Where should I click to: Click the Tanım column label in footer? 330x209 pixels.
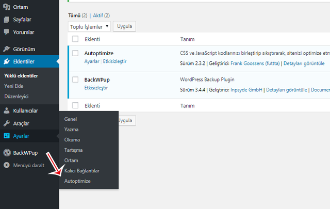pos(187,106)
